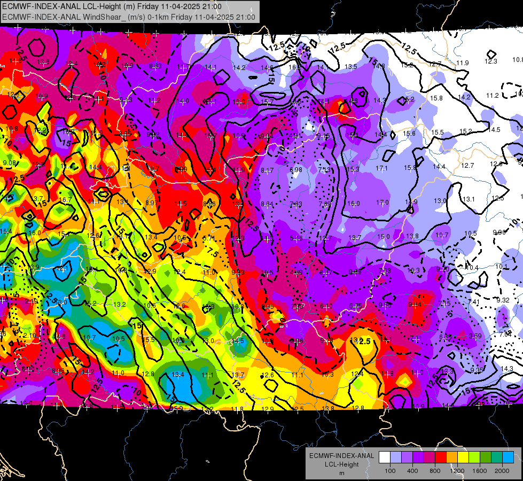Click the '5.46' wind shear value
523x481 pixels.
[296, 238]
